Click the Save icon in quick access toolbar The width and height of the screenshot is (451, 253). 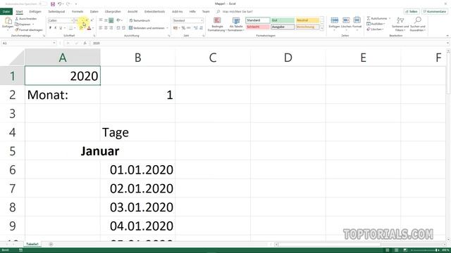tap(53, 4)
